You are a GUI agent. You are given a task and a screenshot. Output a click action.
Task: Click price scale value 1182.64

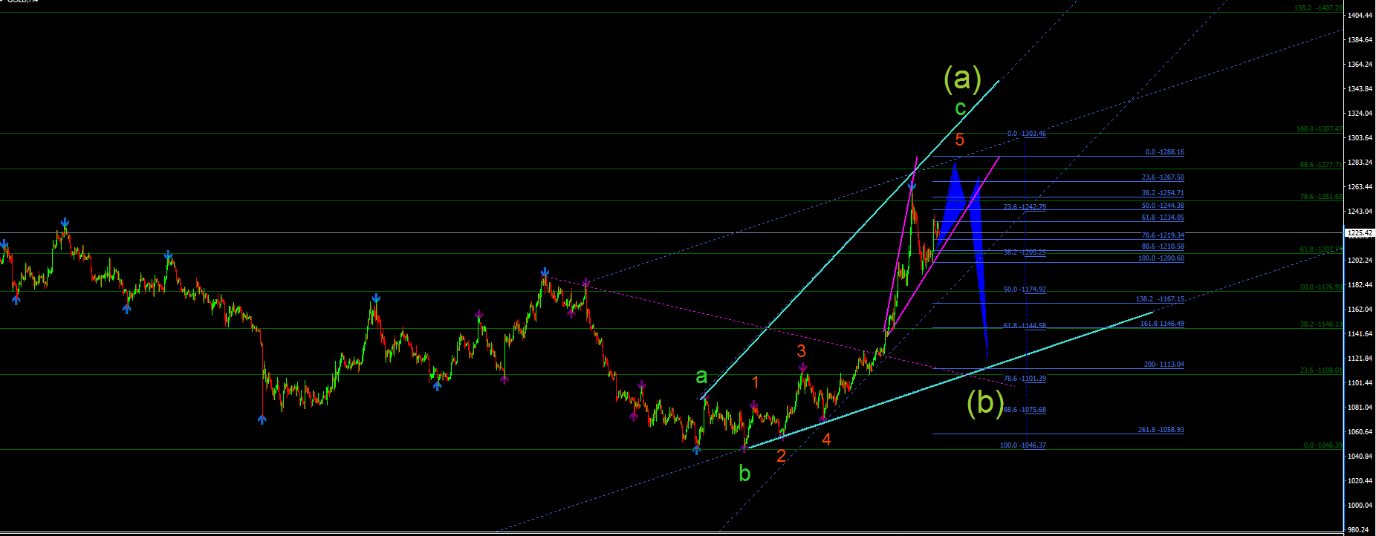click(1360, 284)
